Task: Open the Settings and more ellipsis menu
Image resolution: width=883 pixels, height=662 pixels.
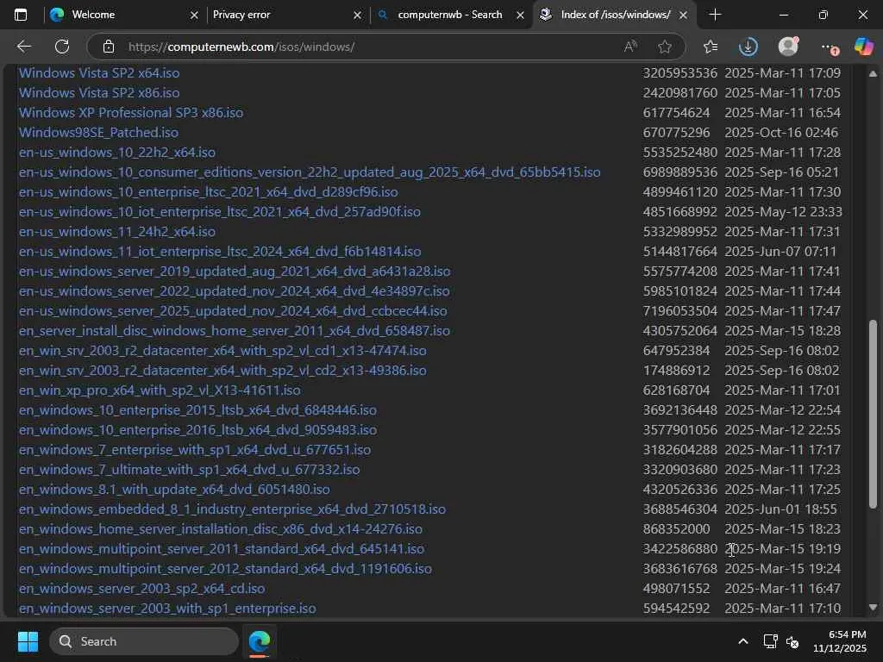Action: click(829, 48)
